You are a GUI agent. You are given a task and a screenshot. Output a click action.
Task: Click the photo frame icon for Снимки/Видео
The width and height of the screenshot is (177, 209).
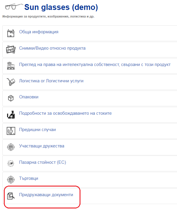click(11, 49)
